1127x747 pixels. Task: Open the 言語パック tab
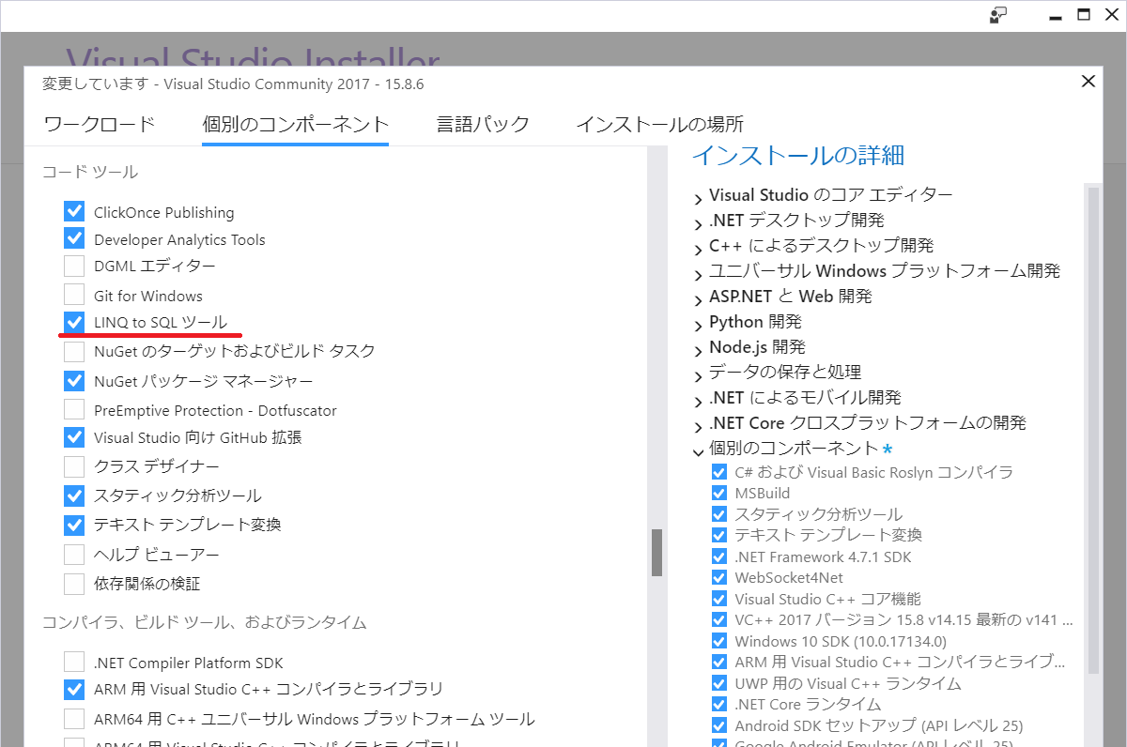[483, 123]
